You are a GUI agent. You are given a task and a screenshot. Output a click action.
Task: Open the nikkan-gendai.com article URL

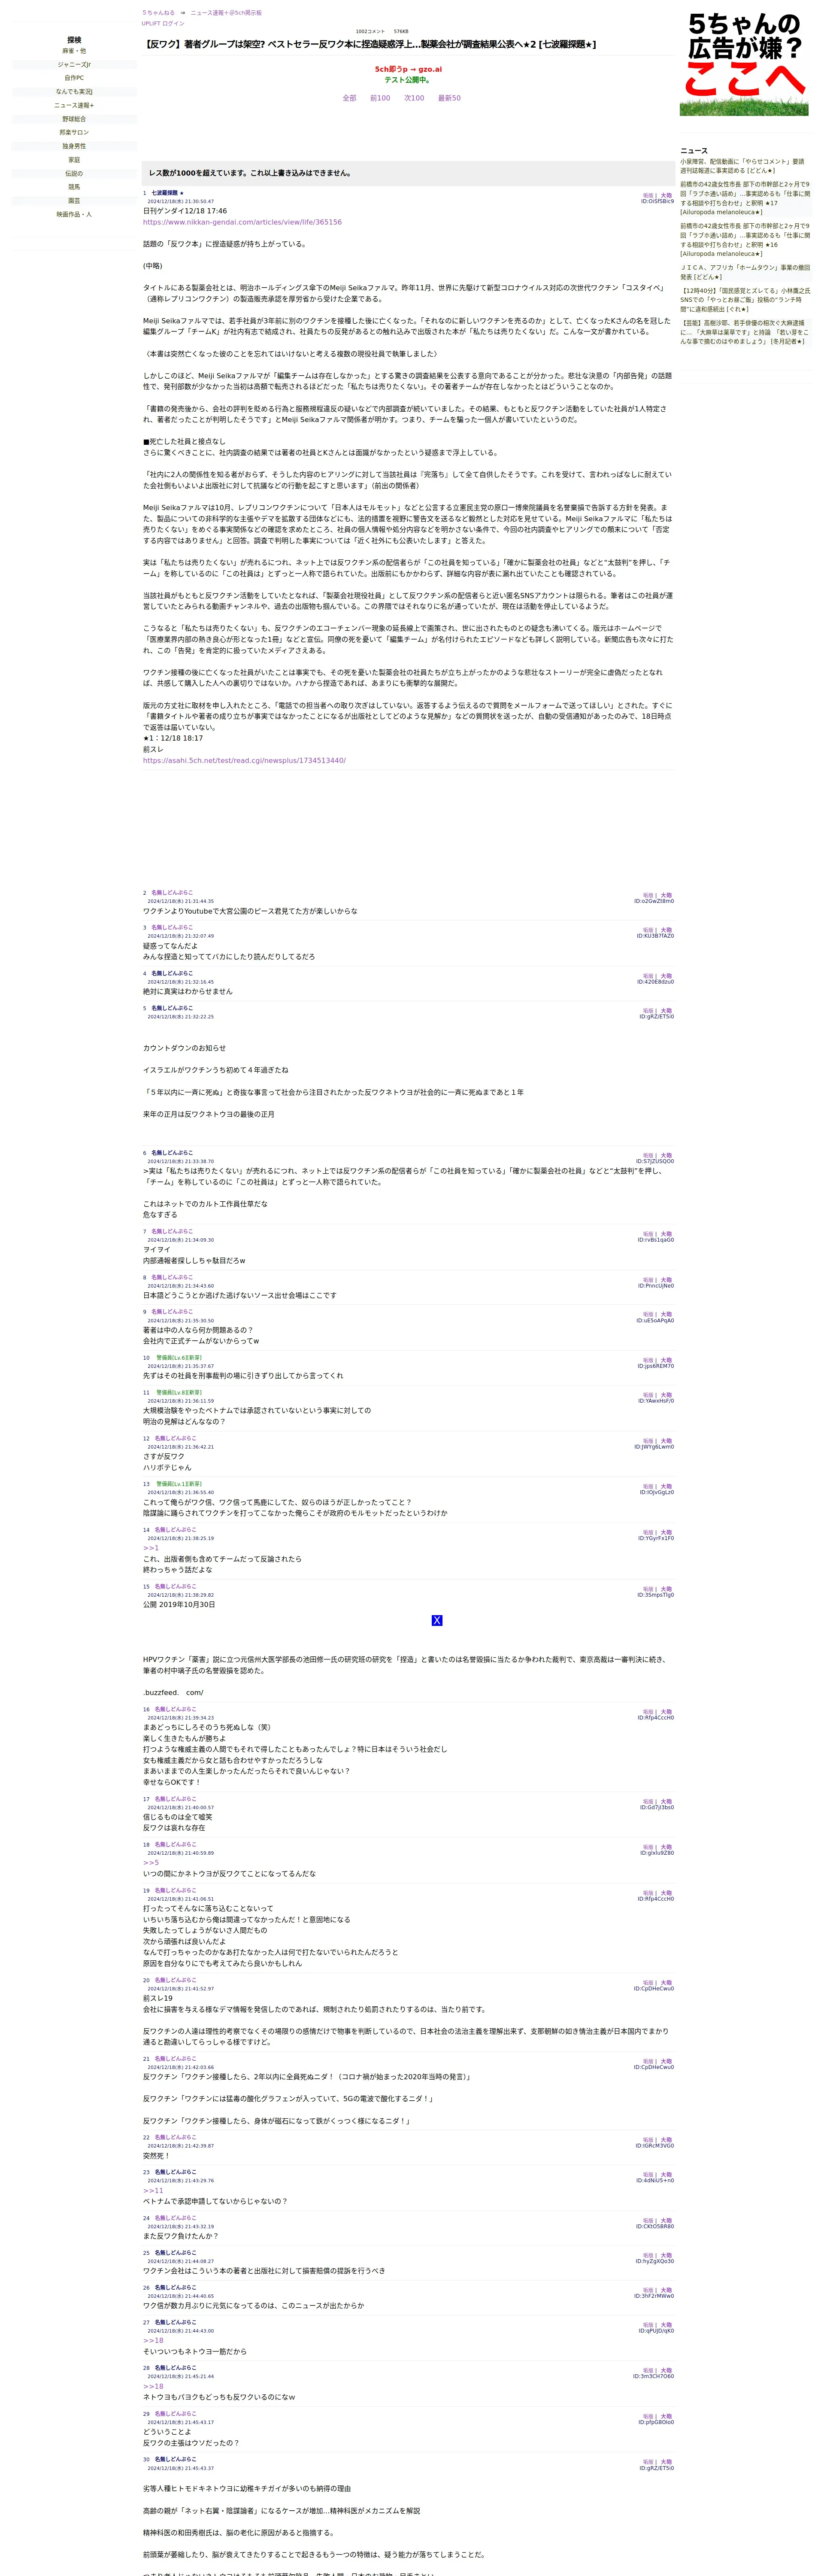click(242, 222)
